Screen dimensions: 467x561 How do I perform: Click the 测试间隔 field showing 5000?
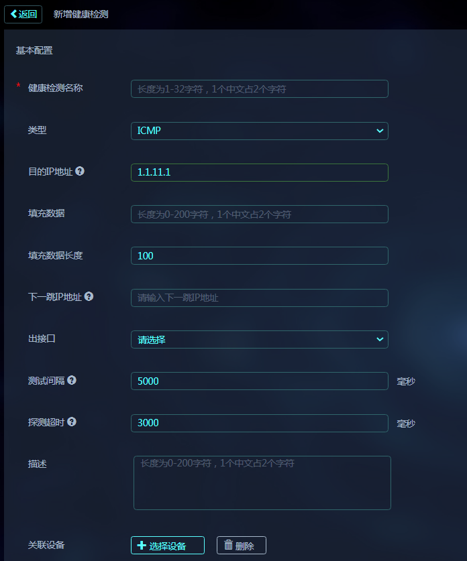pyautogui.click(x=260, y=381)
